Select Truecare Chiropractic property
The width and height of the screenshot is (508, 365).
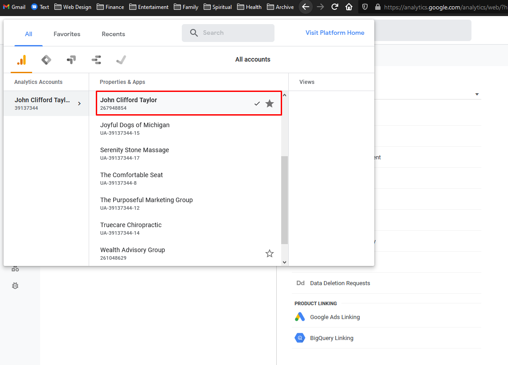(x=185, y=228)
